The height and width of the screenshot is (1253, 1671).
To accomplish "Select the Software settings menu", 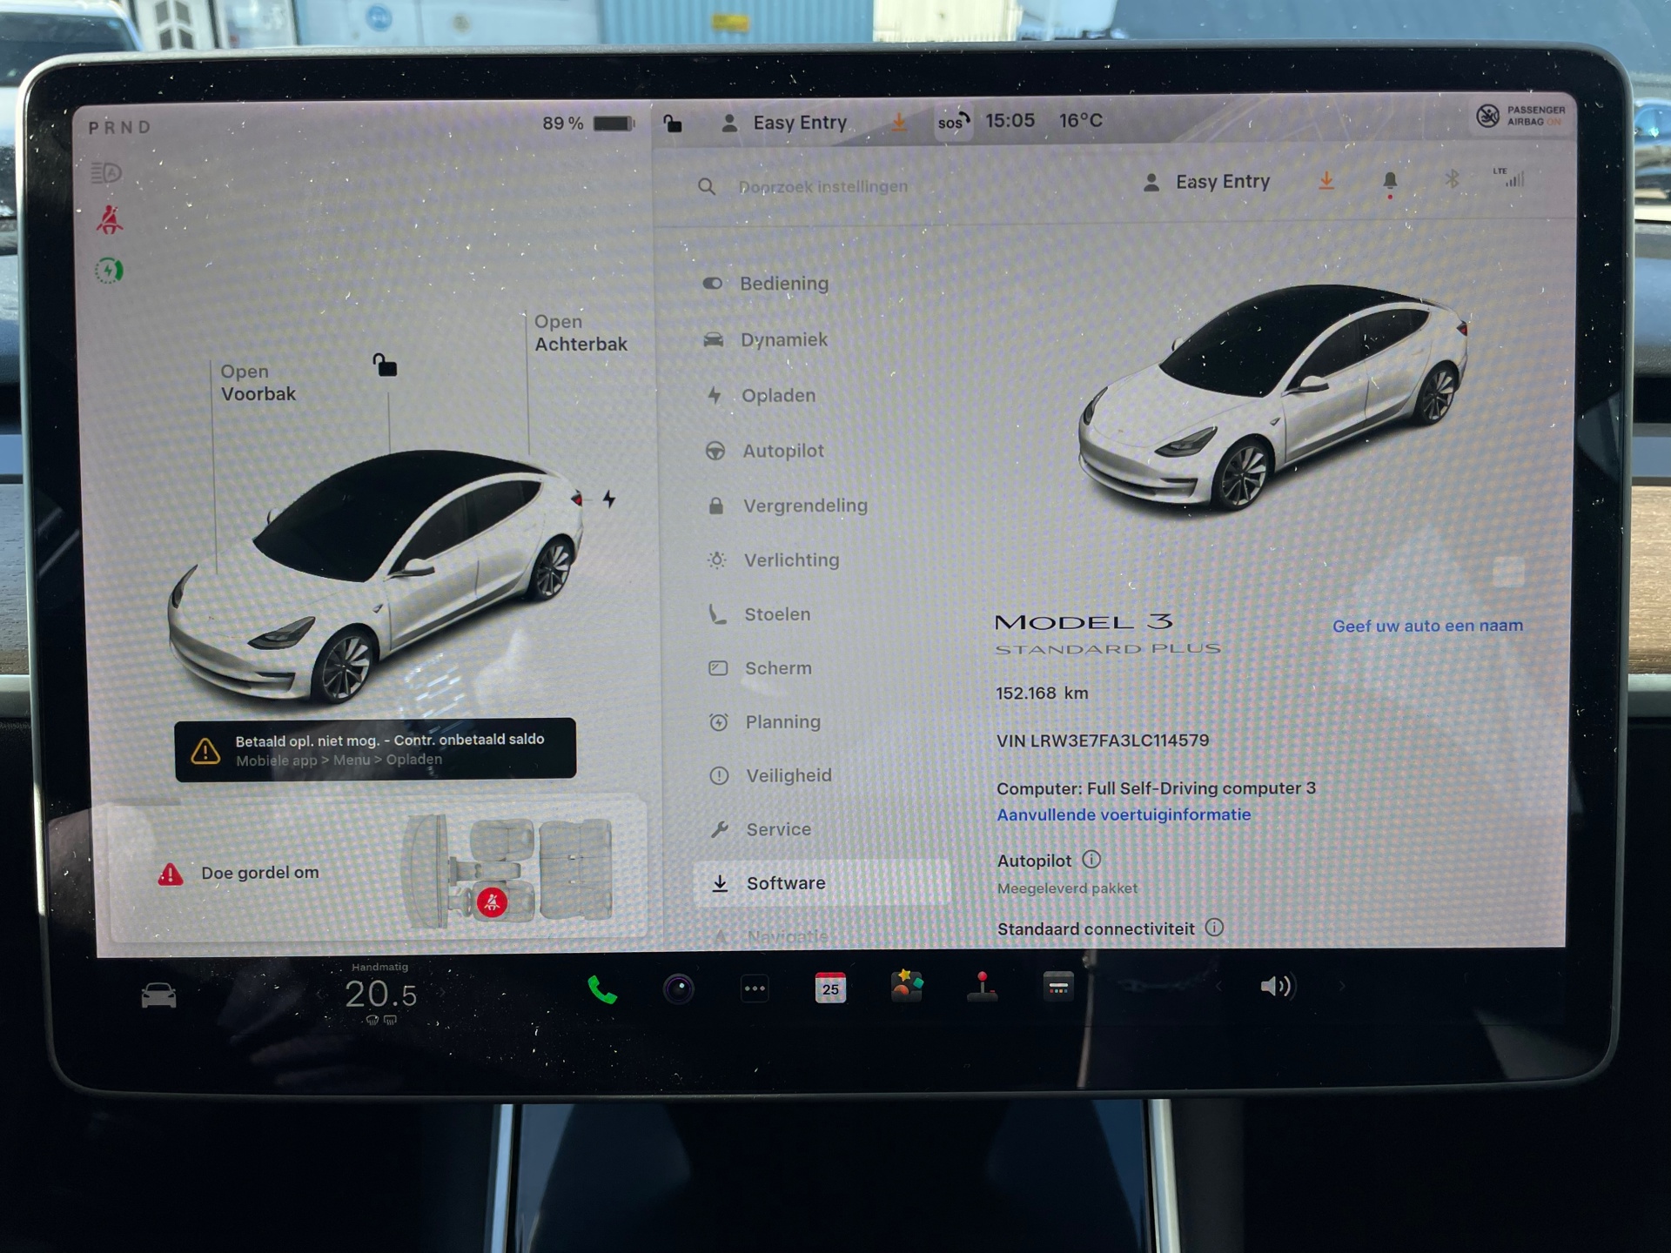I will click(821, 883).
